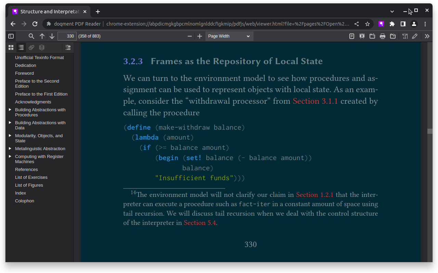This screenshot has height=273, width=438.
Task: Print the document using printer icon
Action: coord(383,36)
